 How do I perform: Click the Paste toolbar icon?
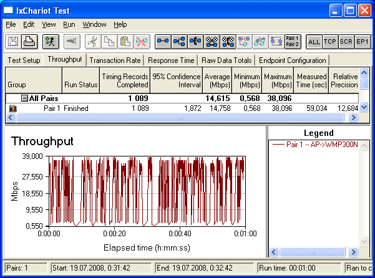click(124, 42)
